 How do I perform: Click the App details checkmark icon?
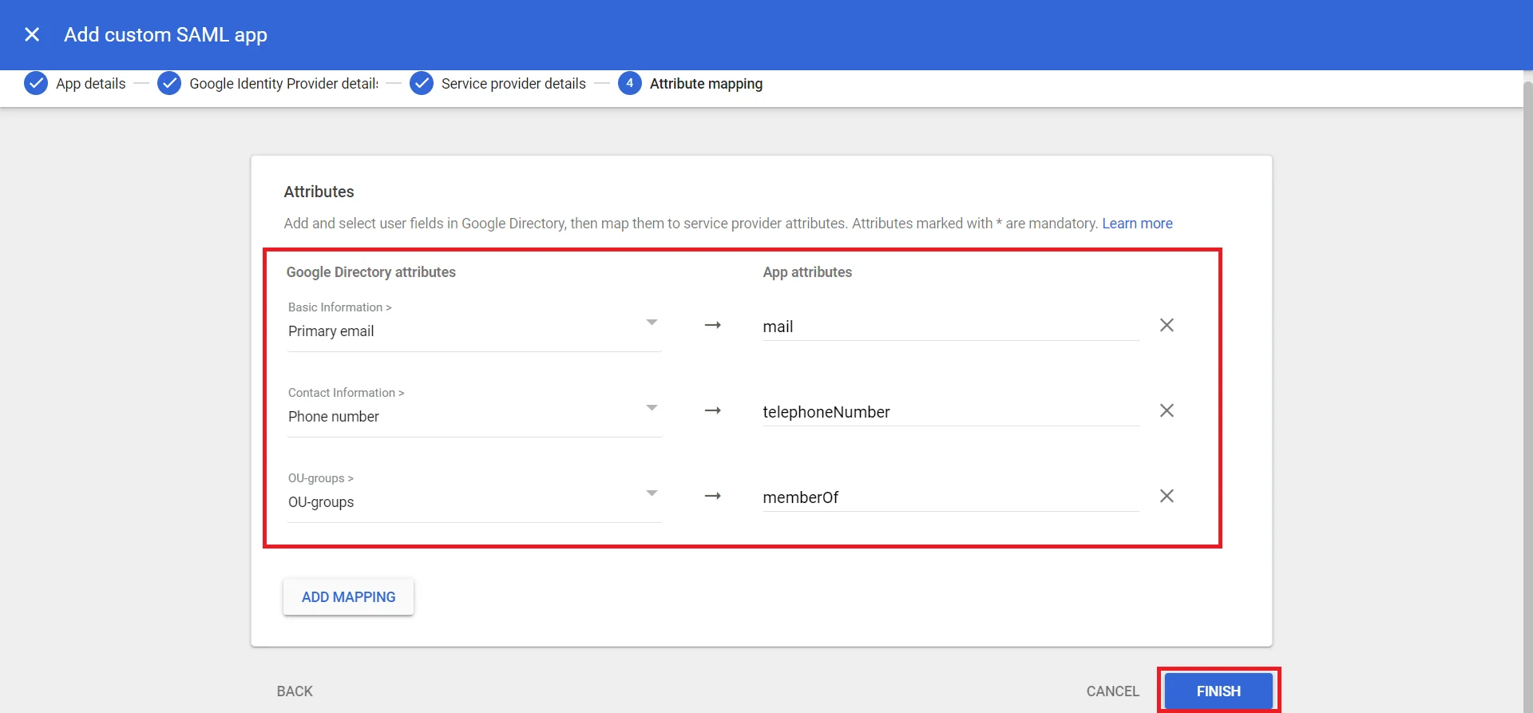(36, 84)
